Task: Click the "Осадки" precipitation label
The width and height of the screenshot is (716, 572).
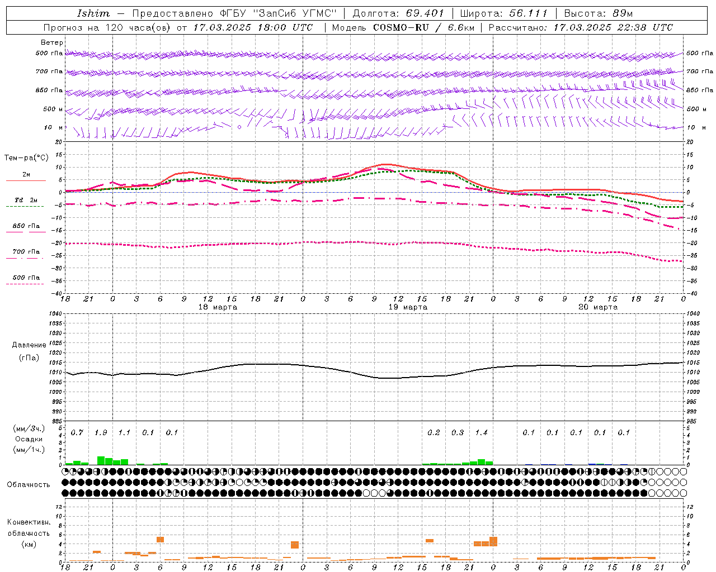Action: [x=29, y=439]
